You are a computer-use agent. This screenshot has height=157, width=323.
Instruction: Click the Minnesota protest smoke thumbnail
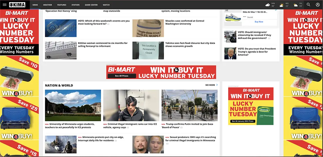point(61,144)
